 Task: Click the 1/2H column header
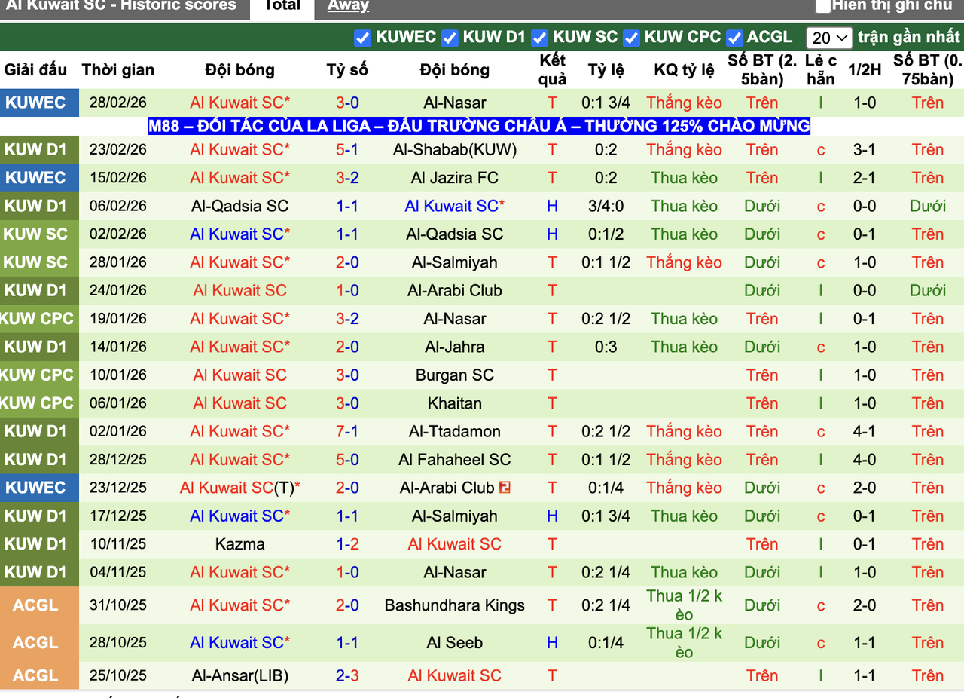coord(865,70)
